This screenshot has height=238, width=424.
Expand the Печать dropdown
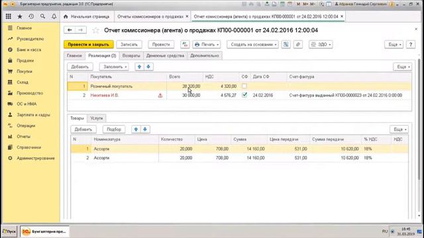point(207,44)
